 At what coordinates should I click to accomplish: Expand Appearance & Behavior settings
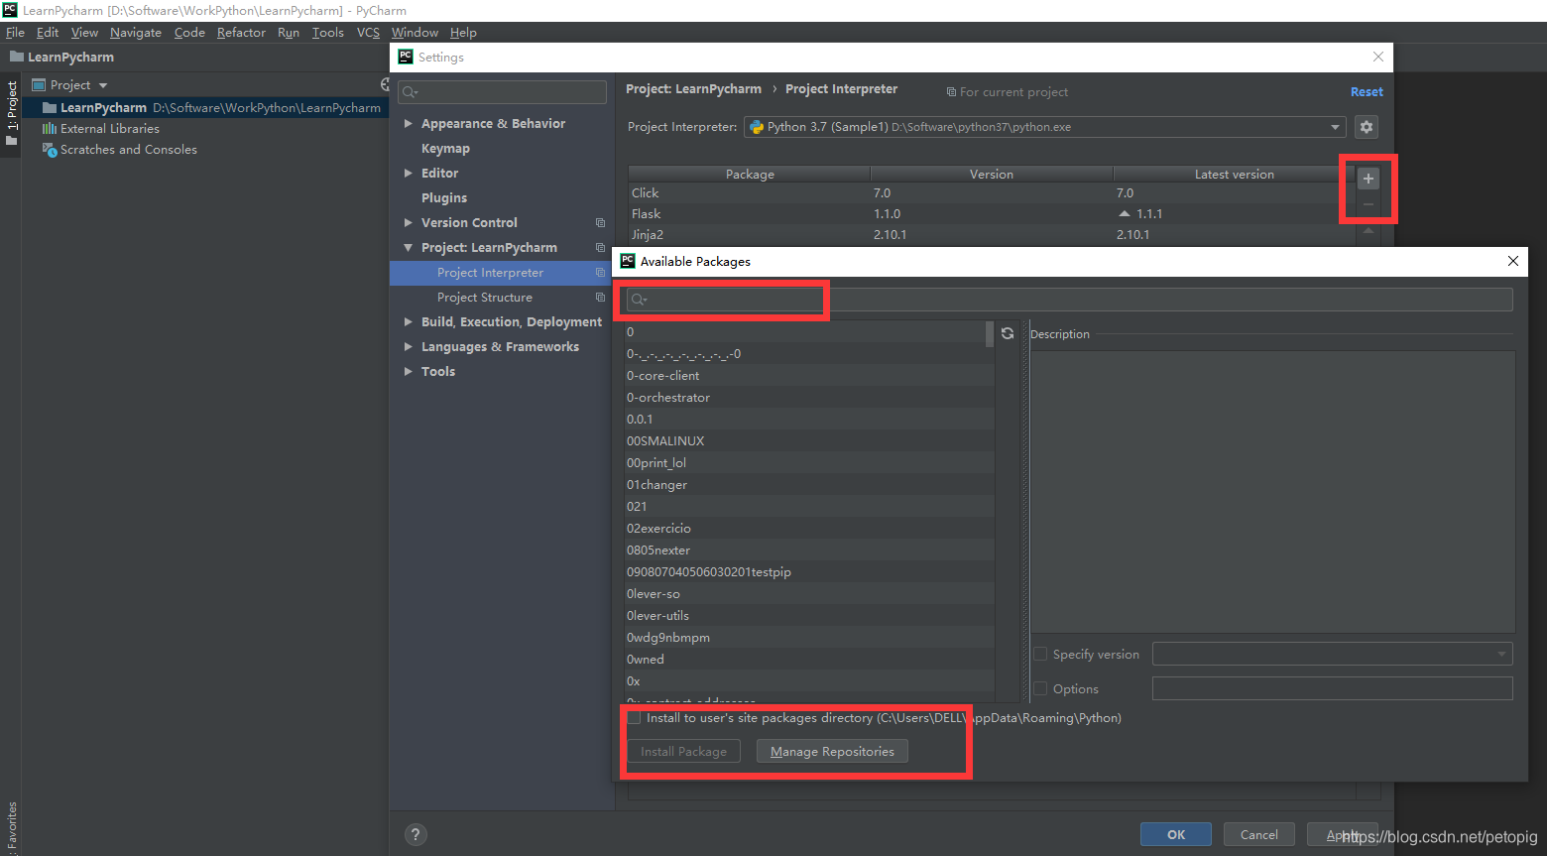click(408, 124)
